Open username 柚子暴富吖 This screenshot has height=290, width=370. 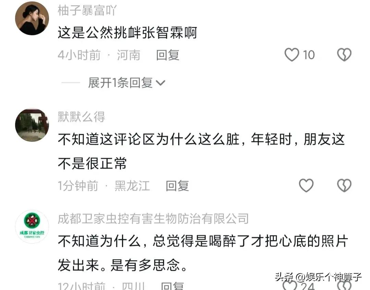pos(87,11)
